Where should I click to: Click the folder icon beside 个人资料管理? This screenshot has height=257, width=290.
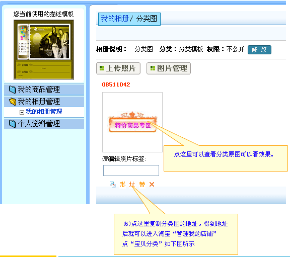13,124
